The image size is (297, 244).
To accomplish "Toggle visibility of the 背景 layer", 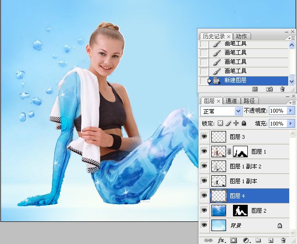I will [x=204, y=226].
